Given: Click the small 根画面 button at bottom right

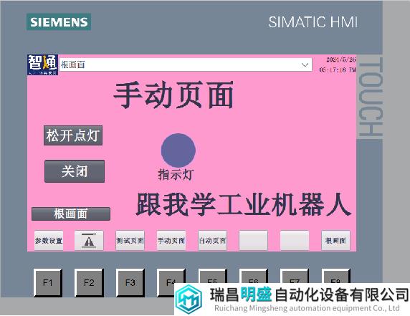Looking at the screenshot, I should pyautogui.click(x=335, y=241).
